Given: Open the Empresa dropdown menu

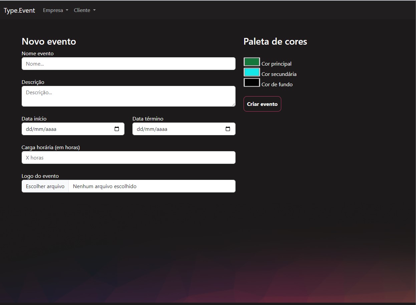Looking at the screenshot, I should point(55,10).
